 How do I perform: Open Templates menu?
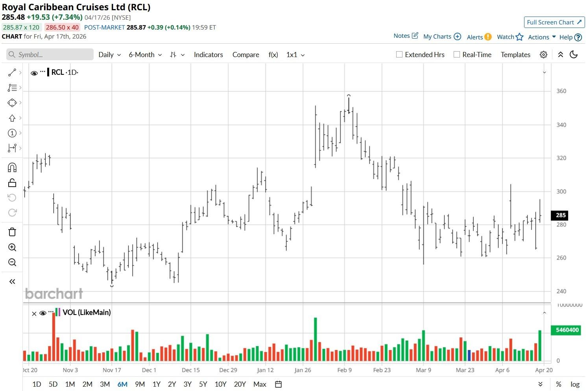tap(515, 55)
